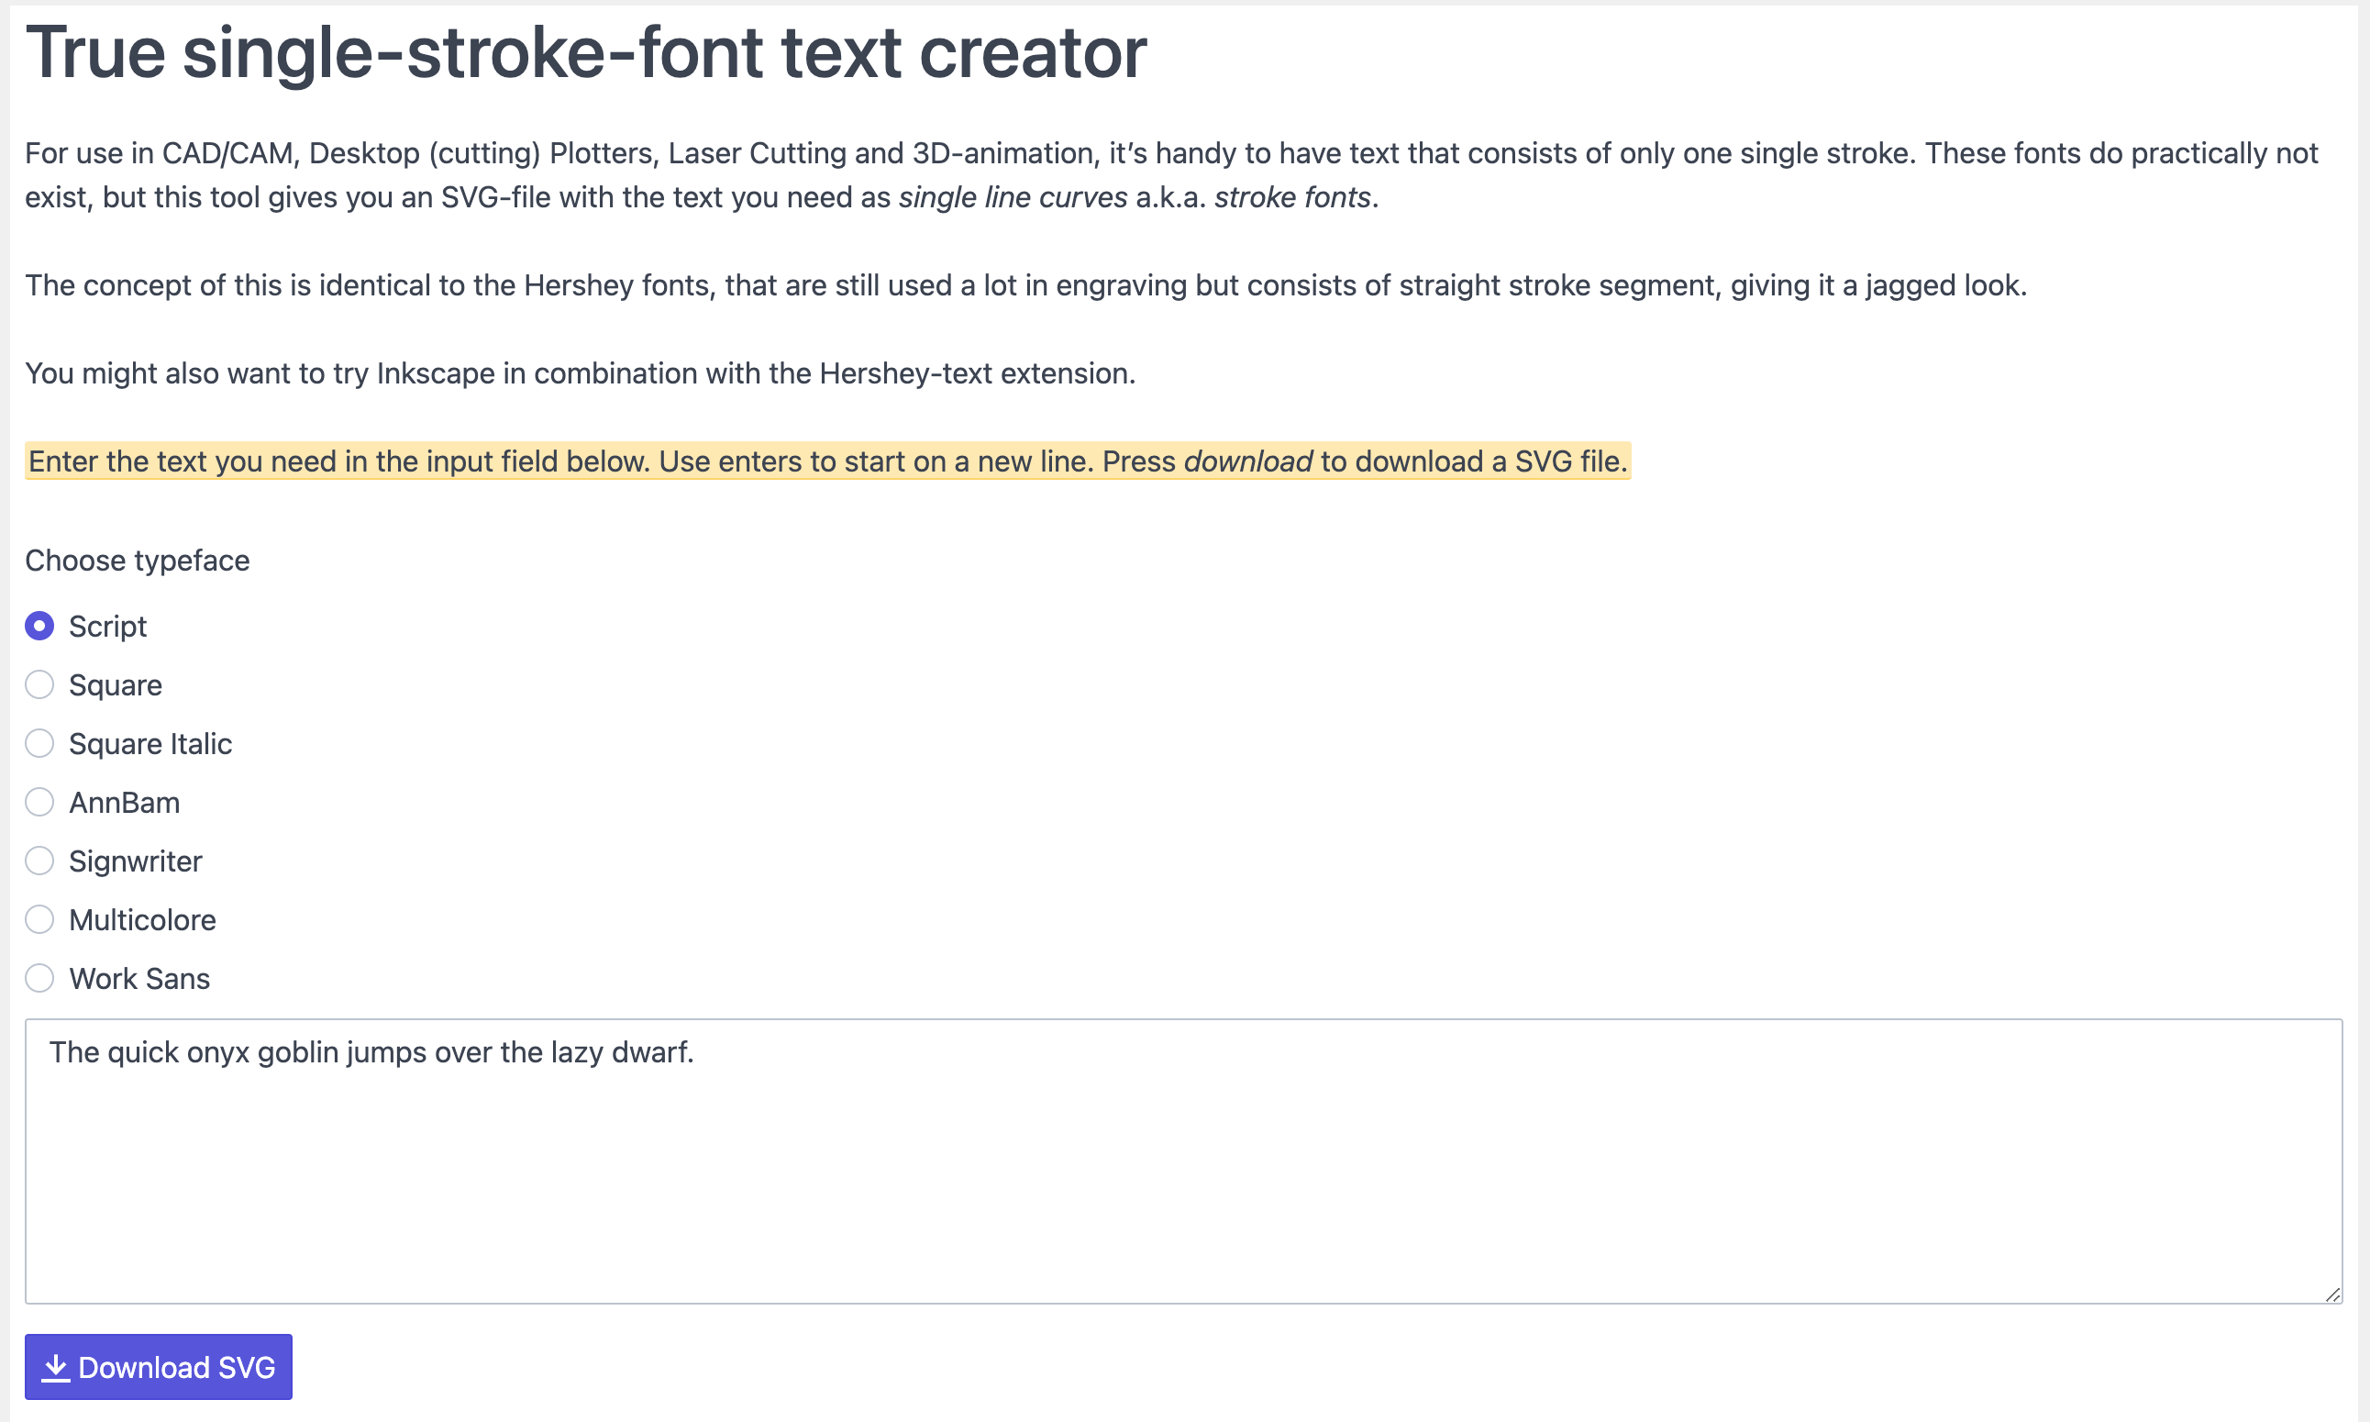Pick the Square Italic radio button
The height and width of the screenshot is (1422, 2370).
pos(39,744)
